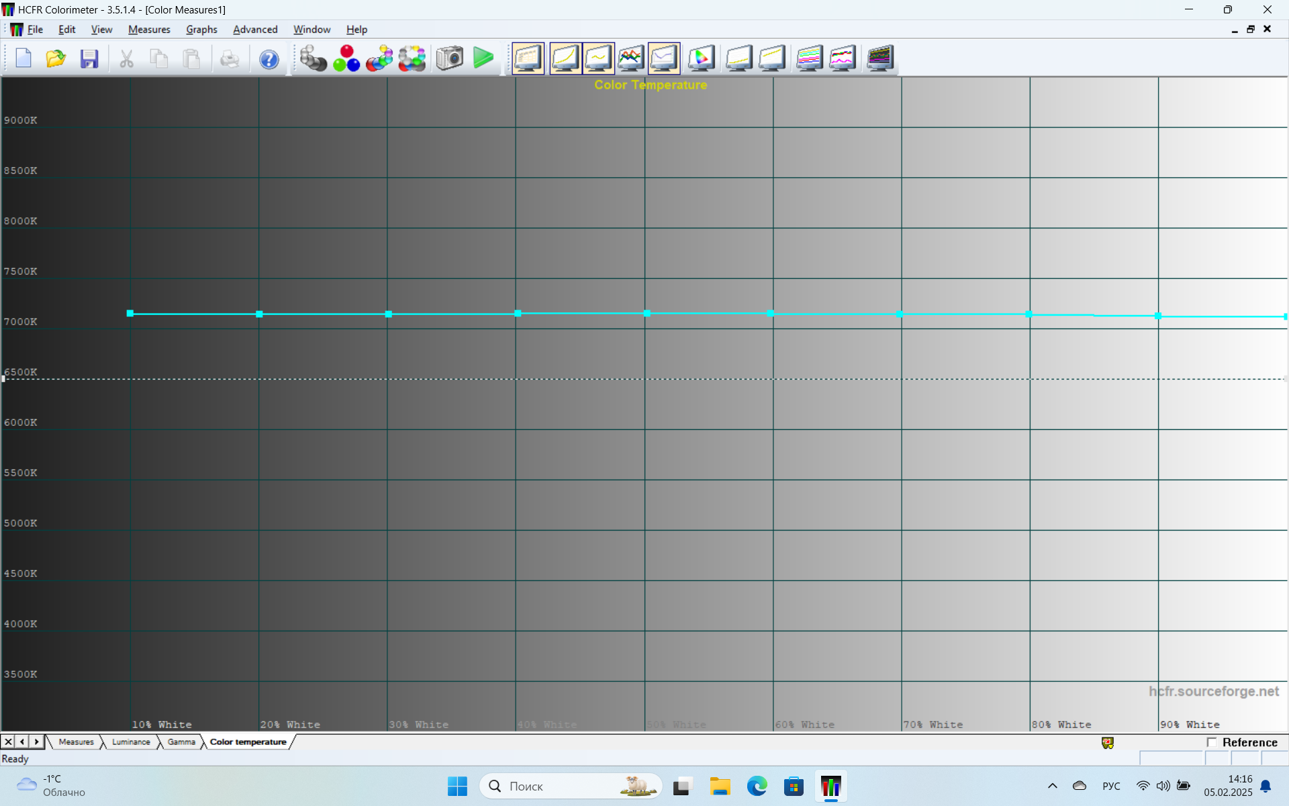Switch to the Gamma tab
Screen dimensions: 1289x806
181,742
